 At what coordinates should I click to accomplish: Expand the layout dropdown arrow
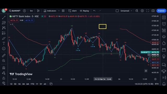[131, 11]
